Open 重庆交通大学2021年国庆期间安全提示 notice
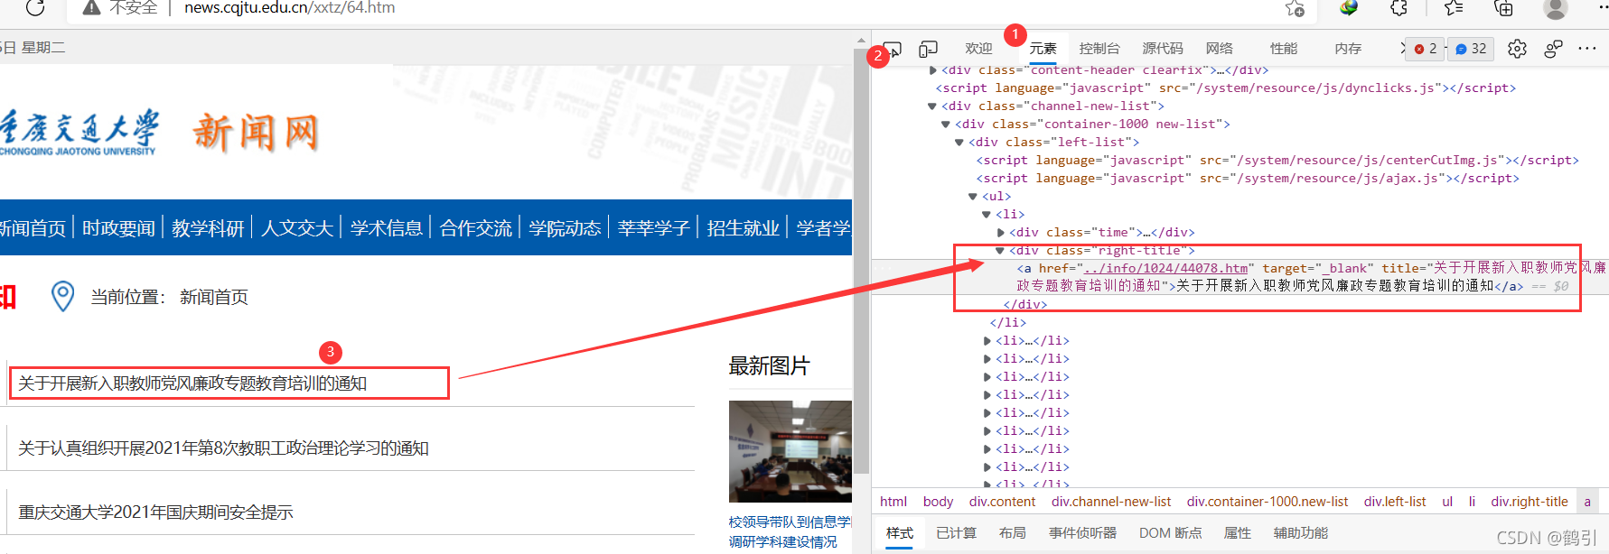 (x=155, y=512)
